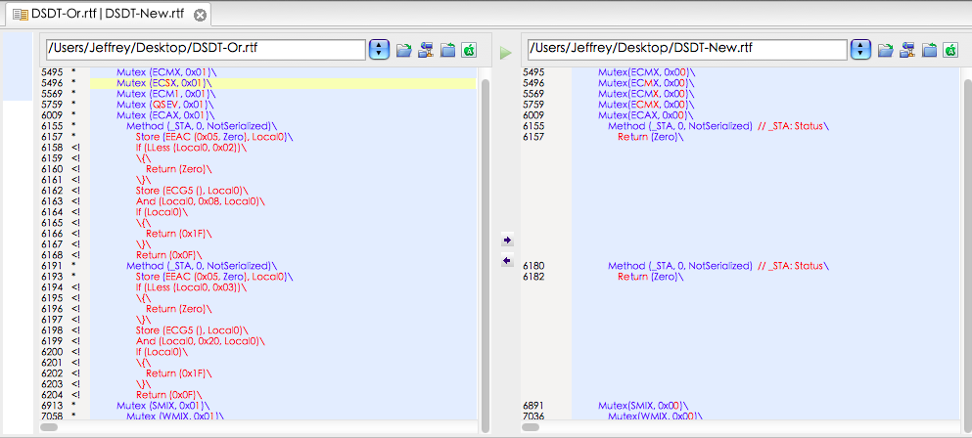Click the right file path field for DSDT-New.rtf
Screen dimensions: 972x438
coord(686,49)
